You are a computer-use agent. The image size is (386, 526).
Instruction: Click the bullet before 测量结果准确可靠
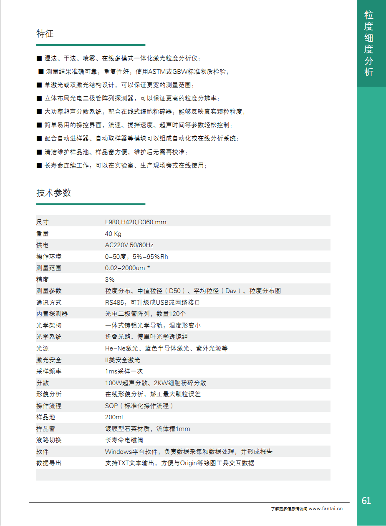(41, 72)
